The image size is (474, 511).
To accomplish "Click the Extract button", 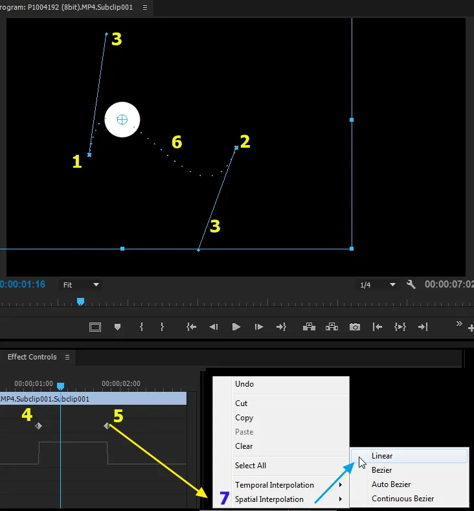I will click(332, 326).
